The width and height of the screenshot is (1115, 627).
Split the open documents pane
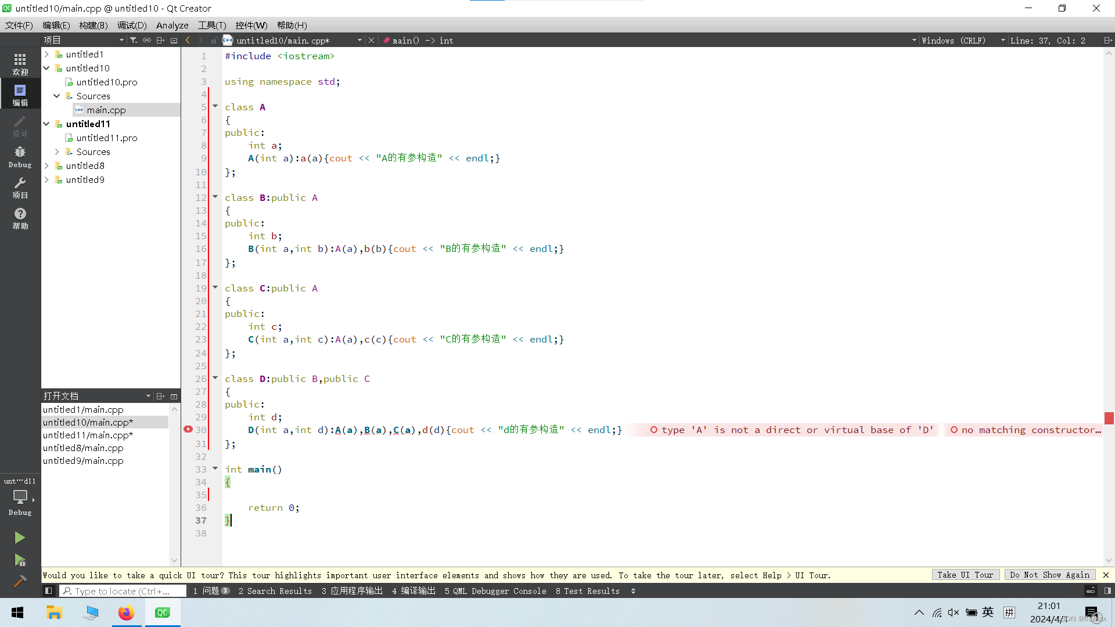[161, 396]
